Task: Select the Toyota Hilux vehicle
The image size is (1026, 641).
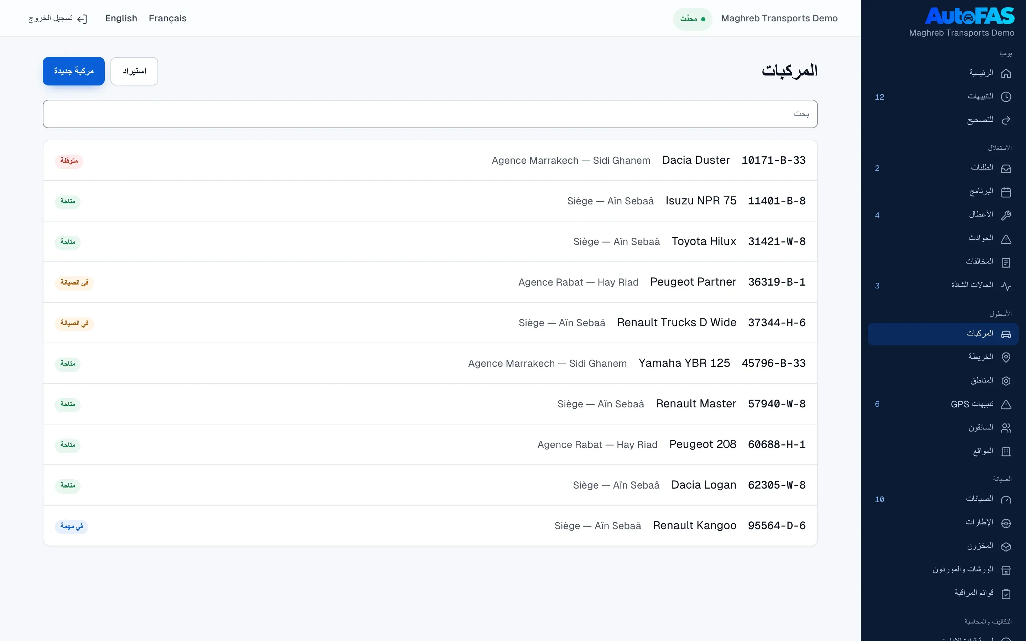Action: tap(430, 242)
